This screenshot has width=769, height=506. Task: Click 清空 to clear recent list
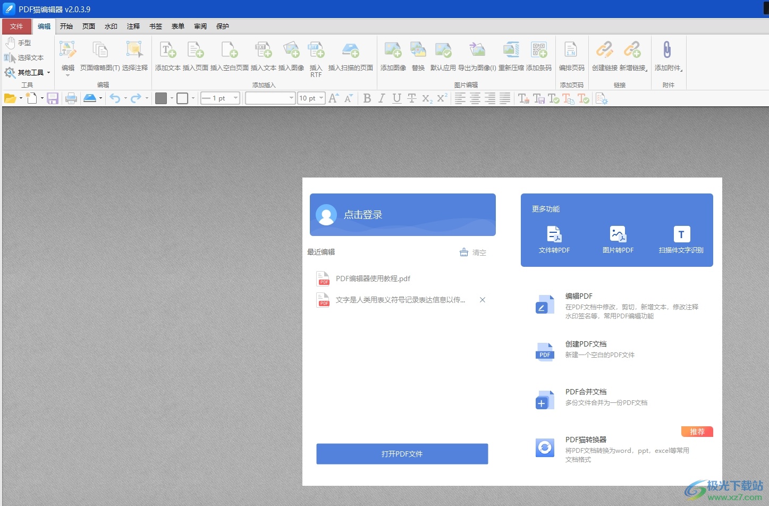pyautogui.click(x=473, y=252)
